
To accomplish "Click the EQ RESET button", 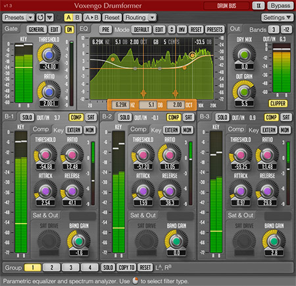I will pos(196,30).
